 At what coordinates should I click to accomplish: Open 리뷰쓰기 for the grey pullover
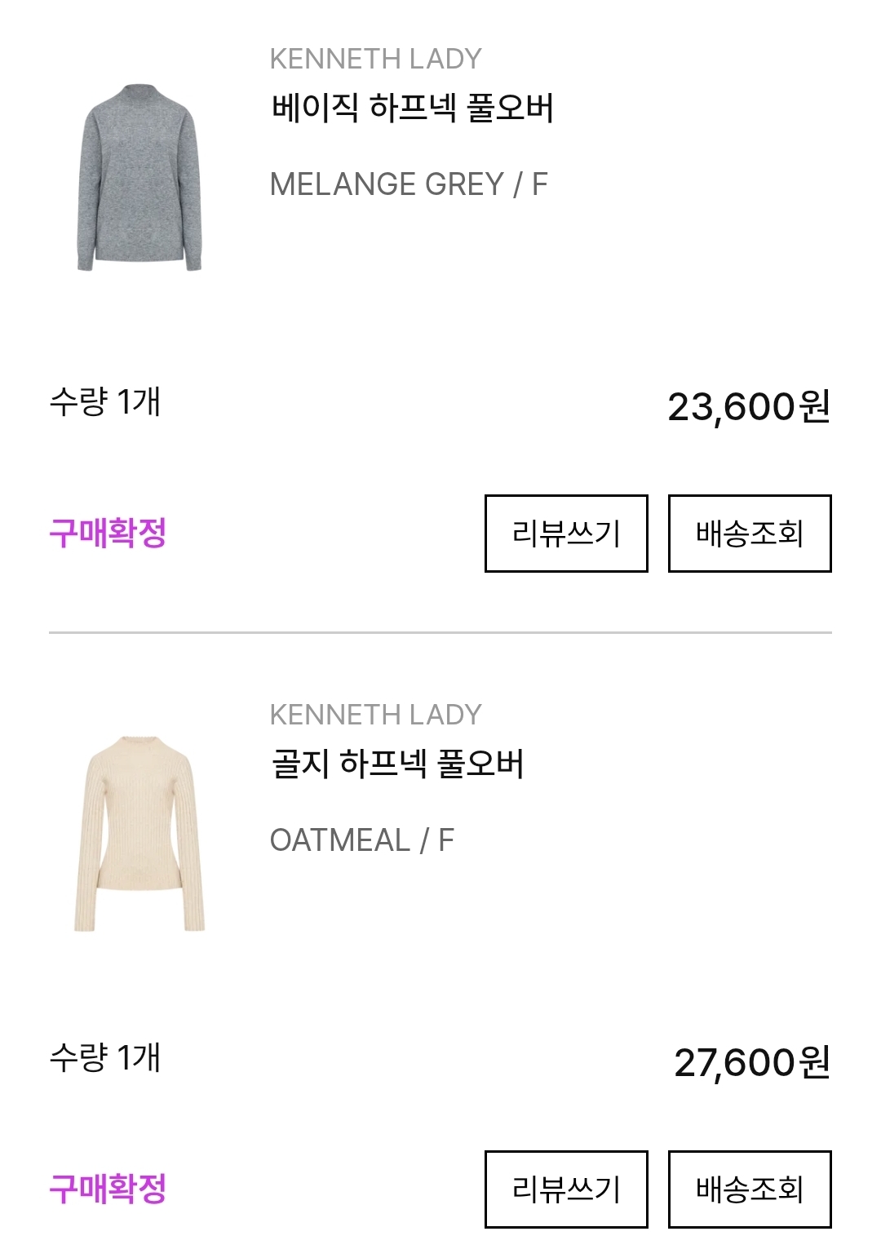pos(566,534)
